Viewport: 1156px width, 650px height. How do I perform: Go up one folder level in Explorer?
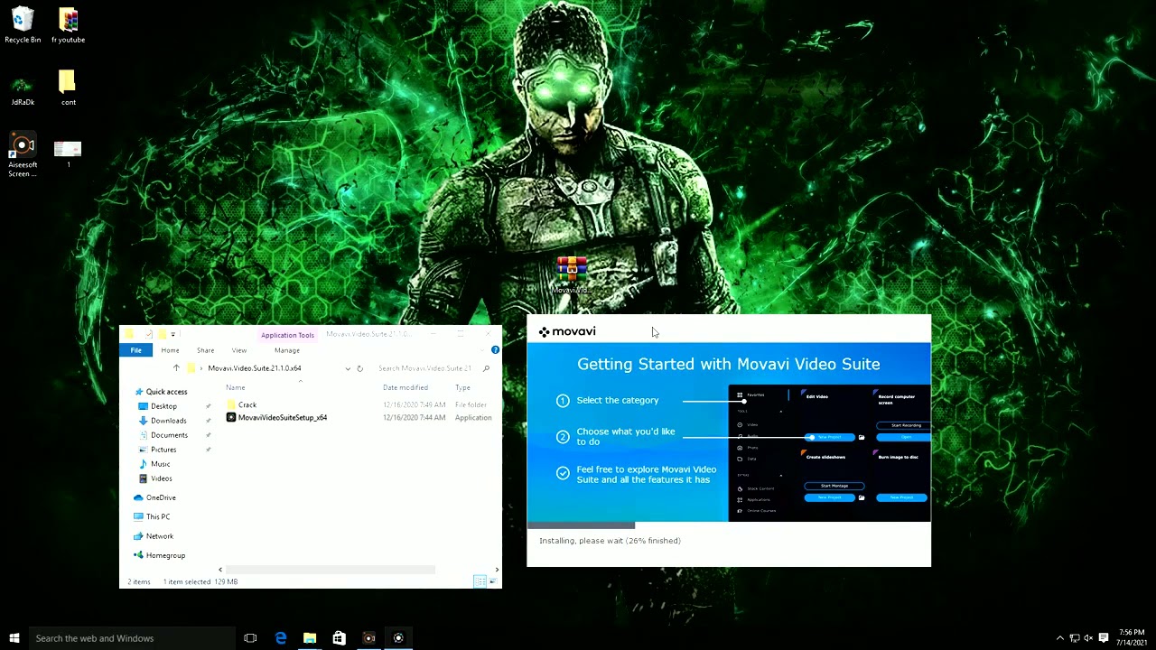[176, 368]
